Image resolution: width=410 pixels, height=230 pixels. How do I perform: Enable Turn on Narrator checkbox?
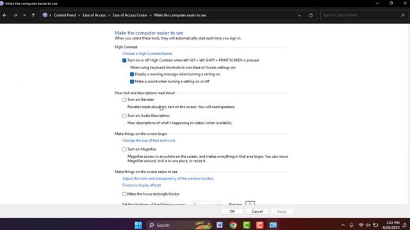[x=124, y=100]
